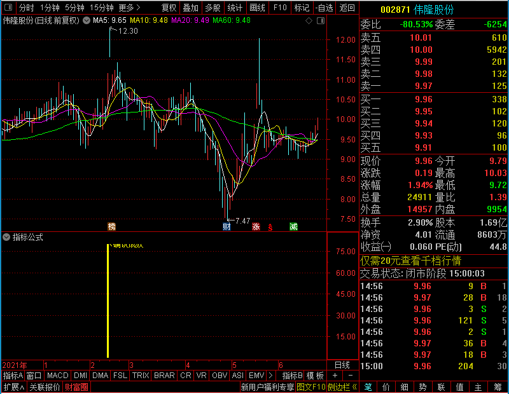Open the 指标公式 indicator dropdown arrow
Screen dimensions: 509x394
pyautogui.click(x=6, y=237)
